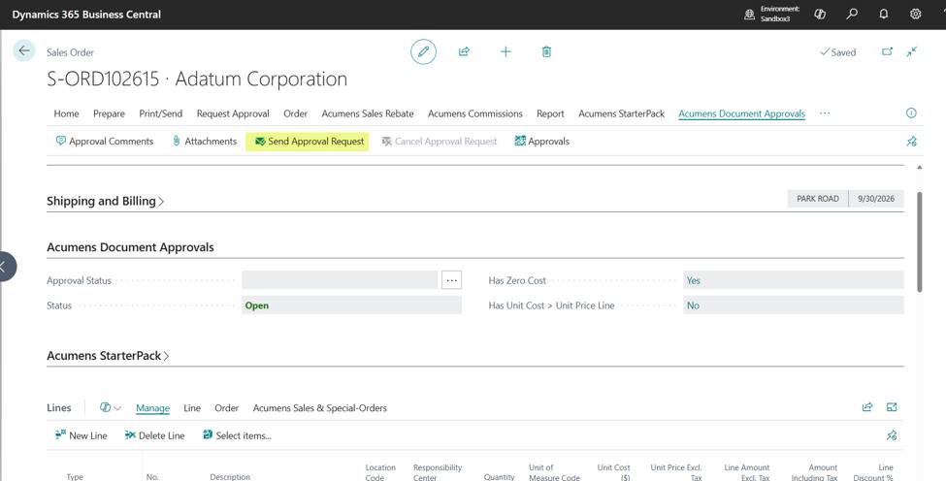Show more tabs via ellipsis
Image resolution: width=946 pixels, height=481 pixels.
tap(825, 113)
